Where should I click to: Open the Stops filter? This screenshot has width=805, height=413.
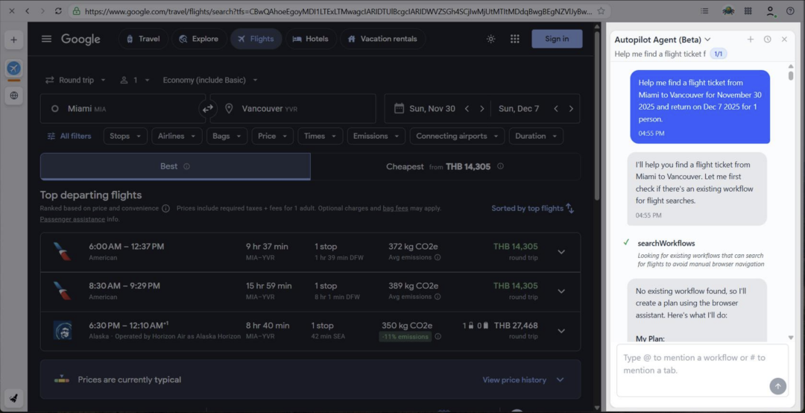point(125,136)
